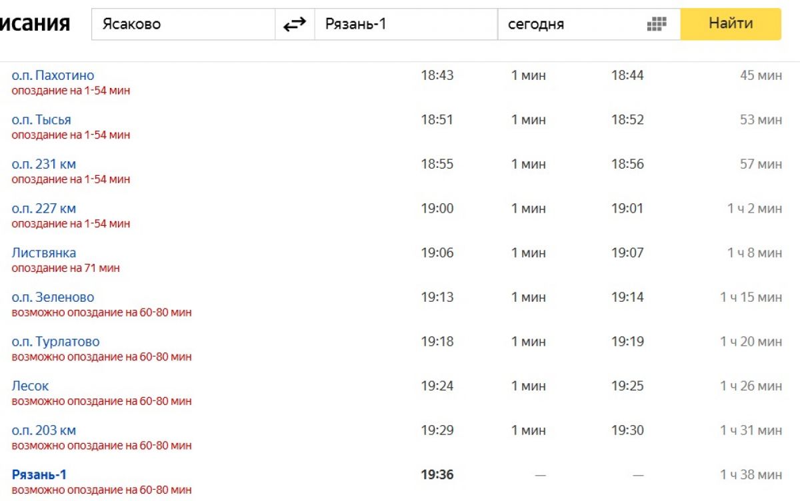Swap departure and arrival stations
Viewport: 800px width, 501px height.
click(294, 25)
